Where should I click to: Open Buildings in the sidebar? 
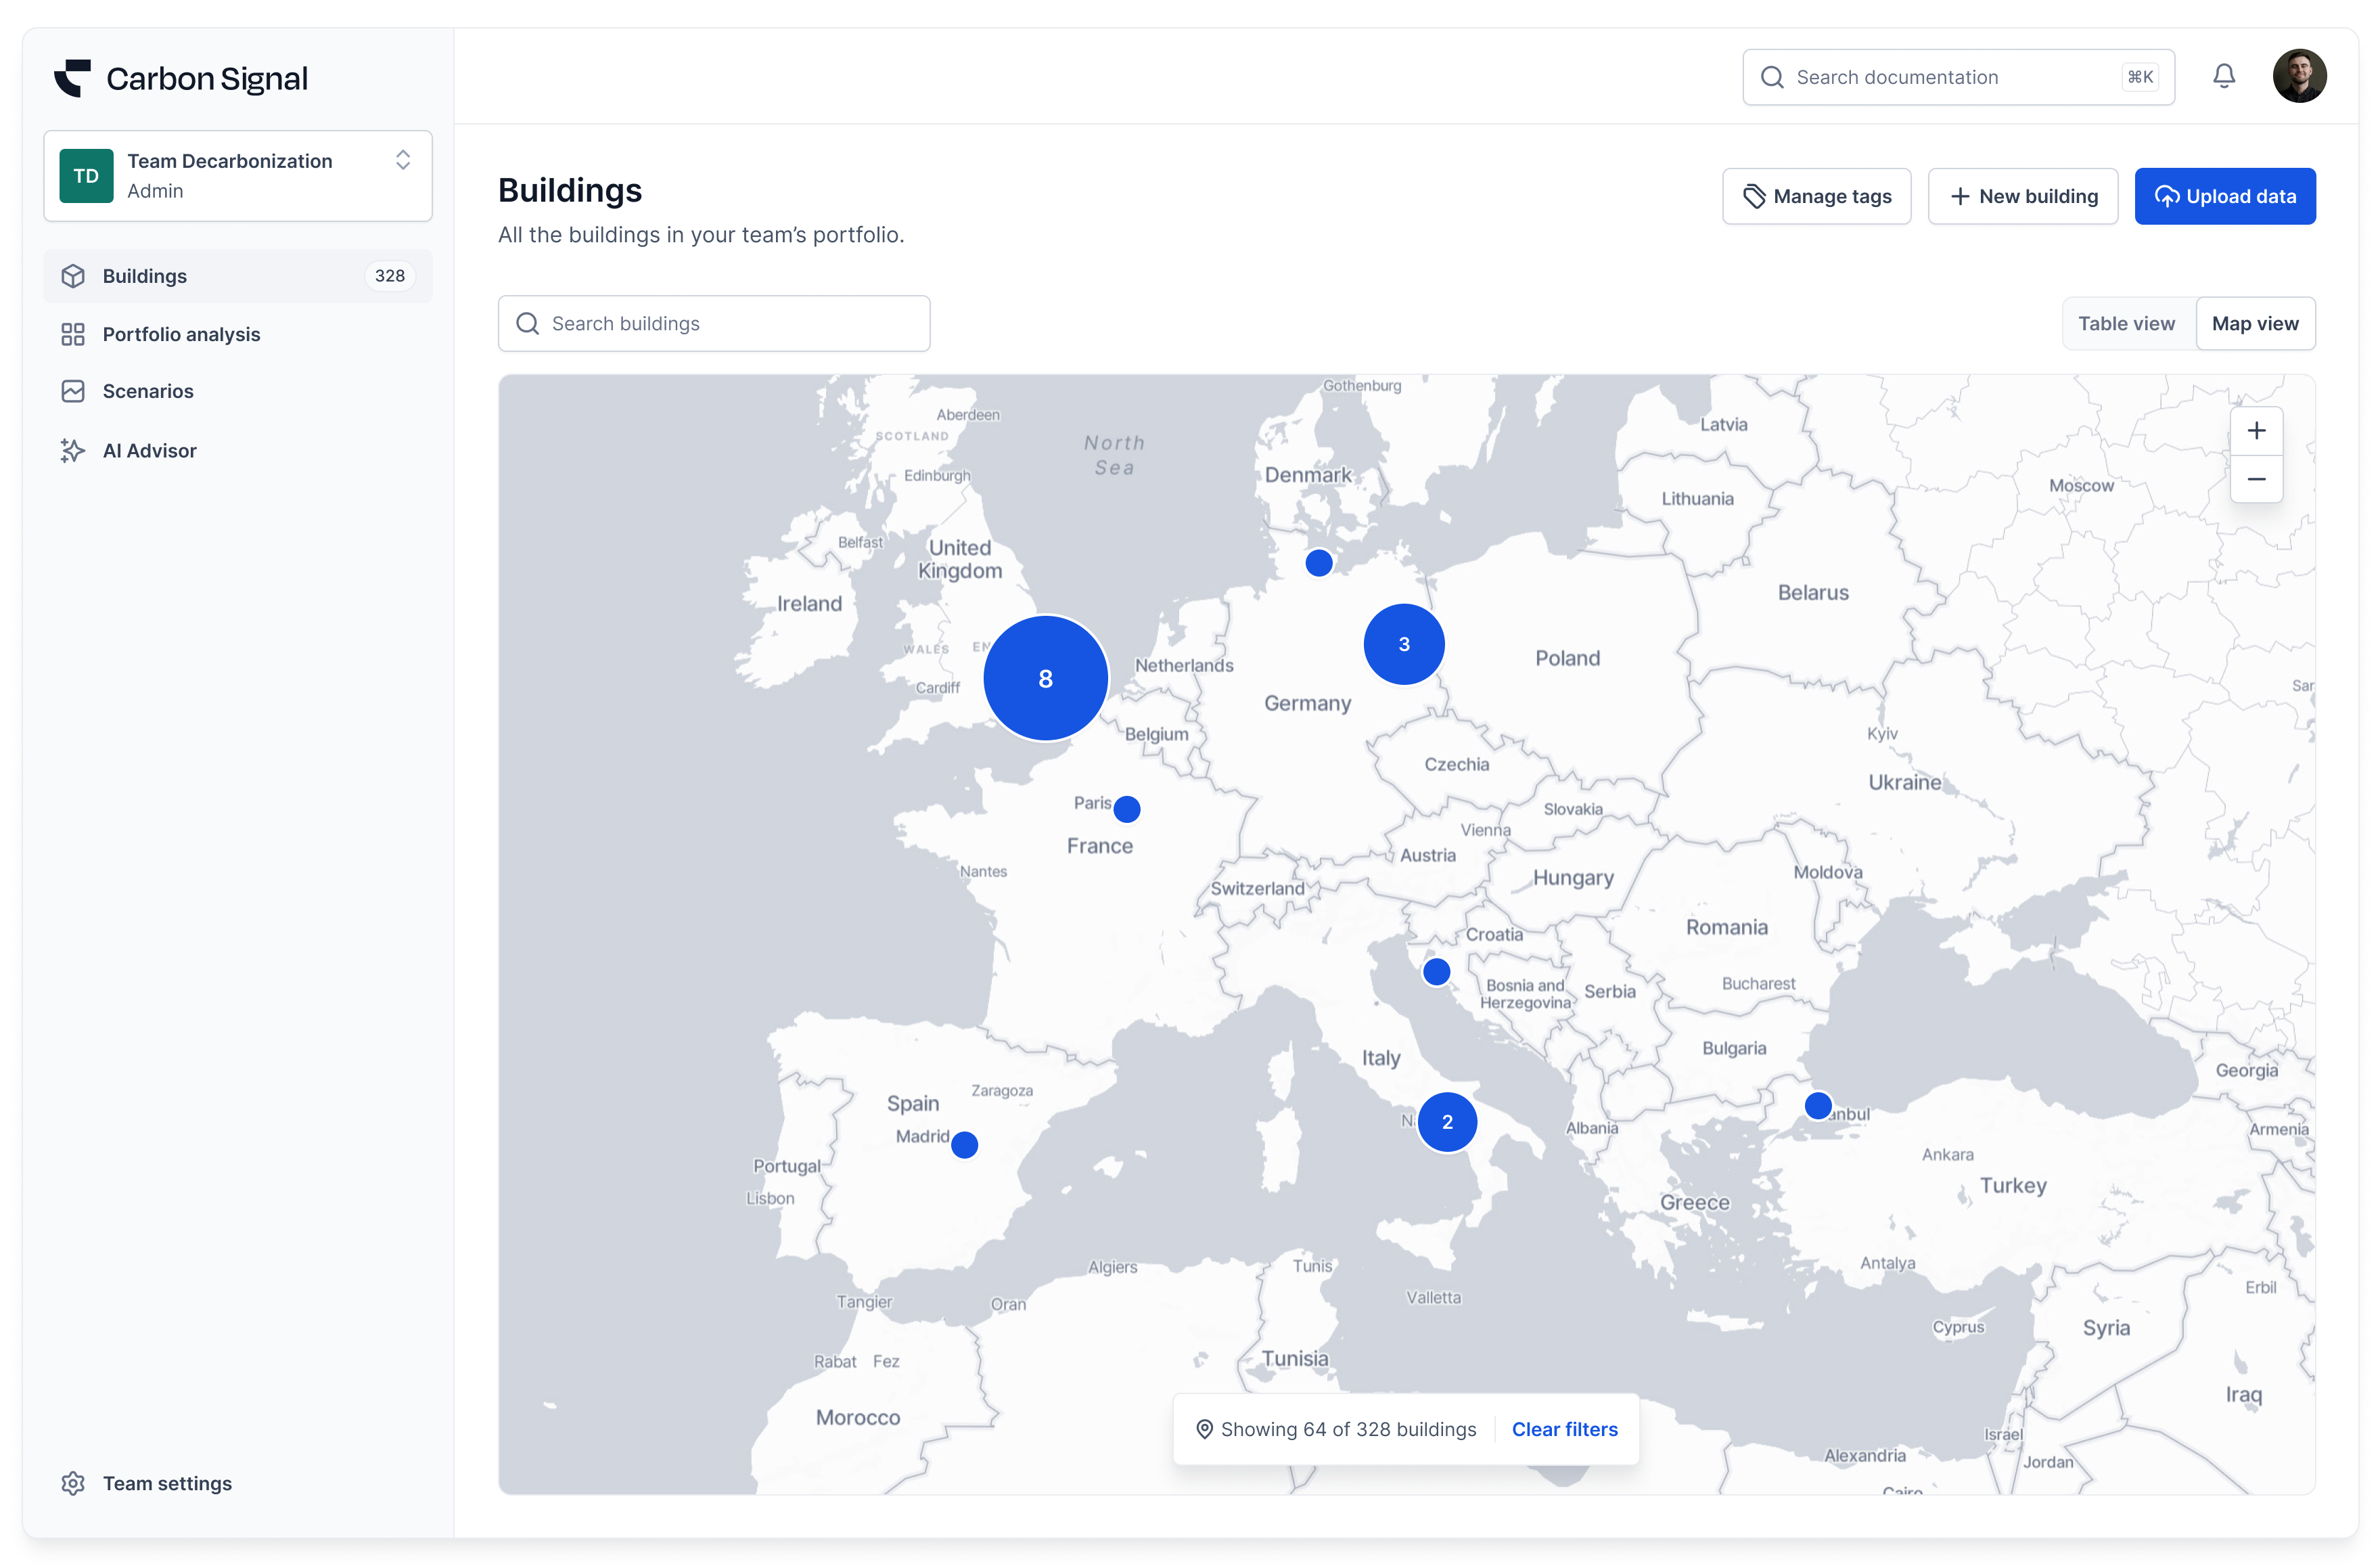click(x=145, y=276)
